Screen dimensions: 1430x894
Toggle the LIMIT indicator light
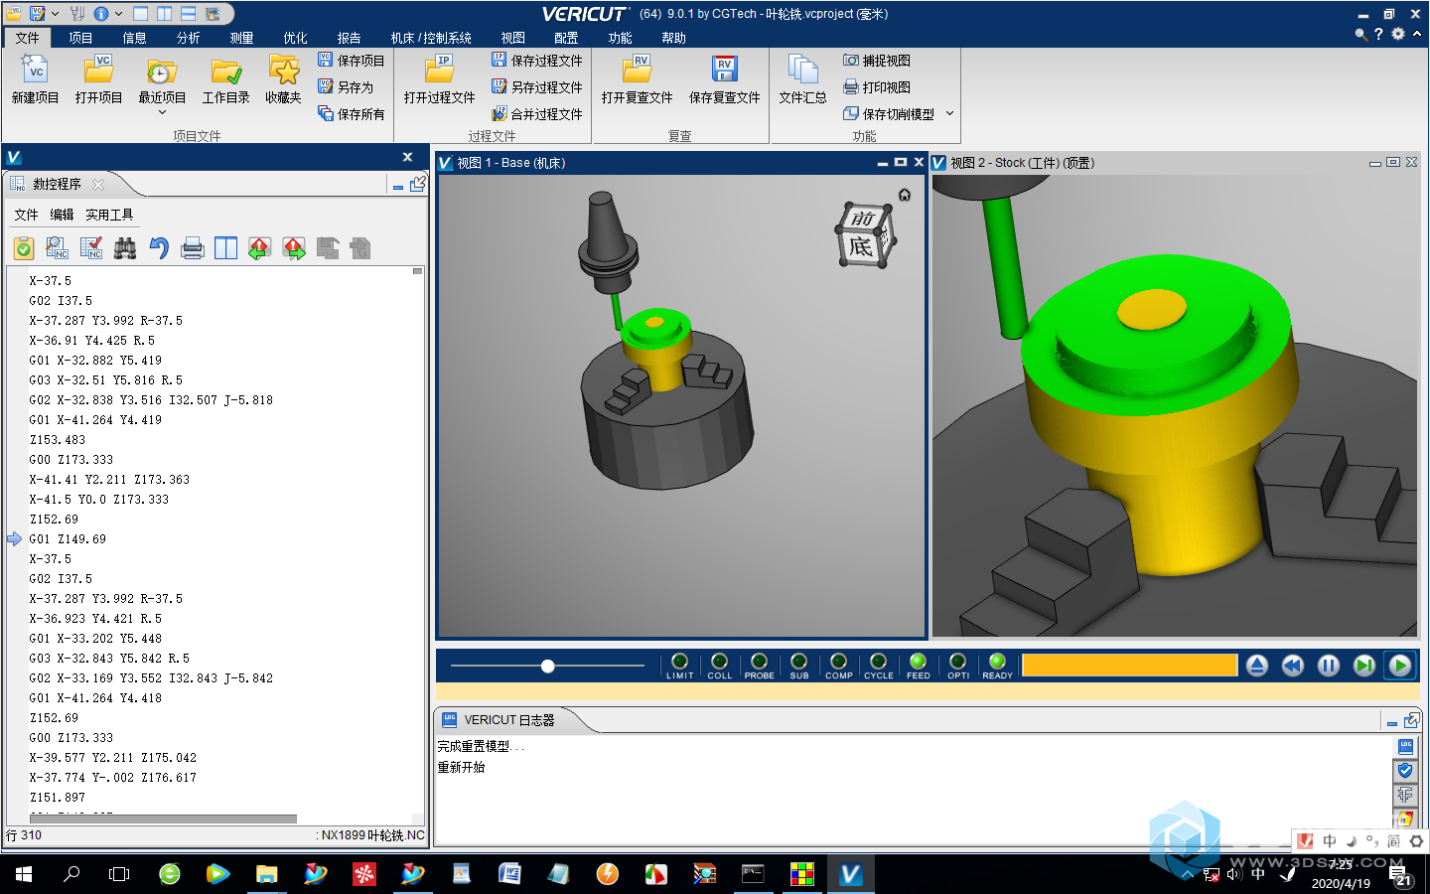tap(680, 662)
